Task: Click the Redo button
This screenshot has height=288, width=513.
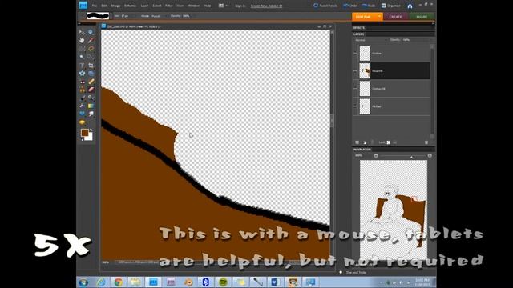Action: [x=369, y=6]
